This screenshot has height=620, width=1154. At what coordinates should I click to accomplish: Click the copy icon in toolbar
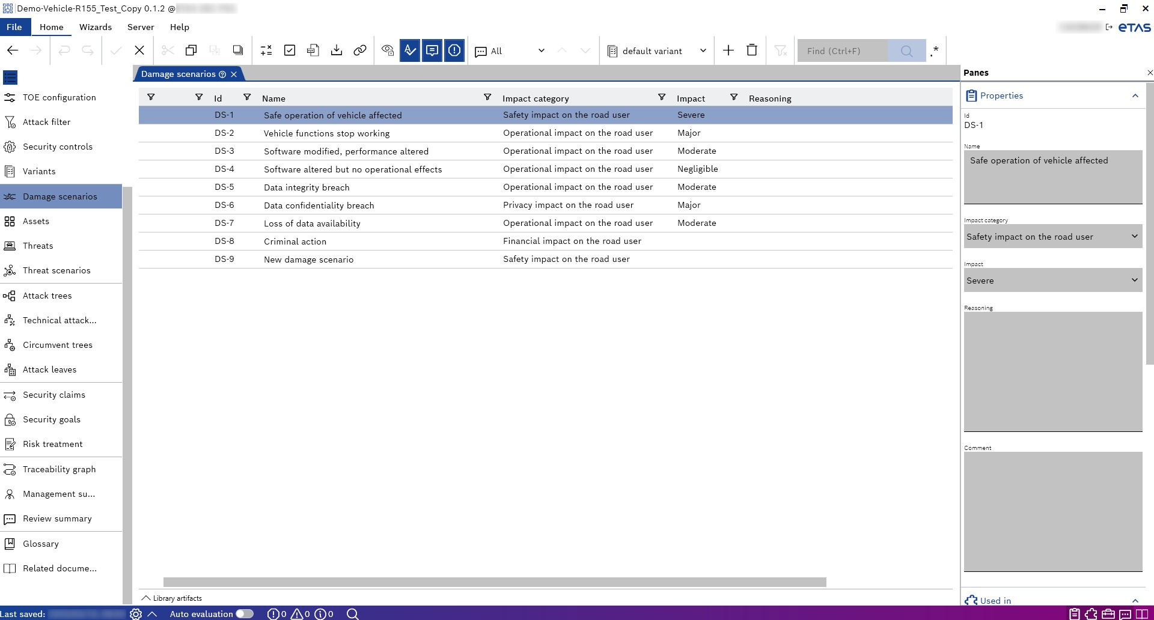click(191, 50)
